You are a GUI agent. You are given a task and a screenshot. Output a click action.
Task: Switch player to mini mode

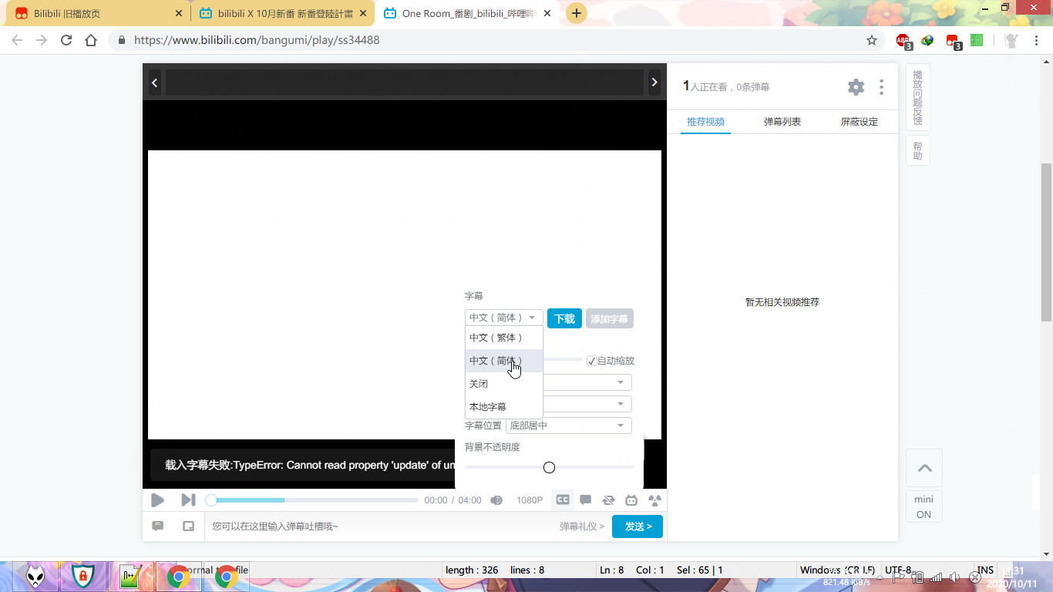coord(923,506)
